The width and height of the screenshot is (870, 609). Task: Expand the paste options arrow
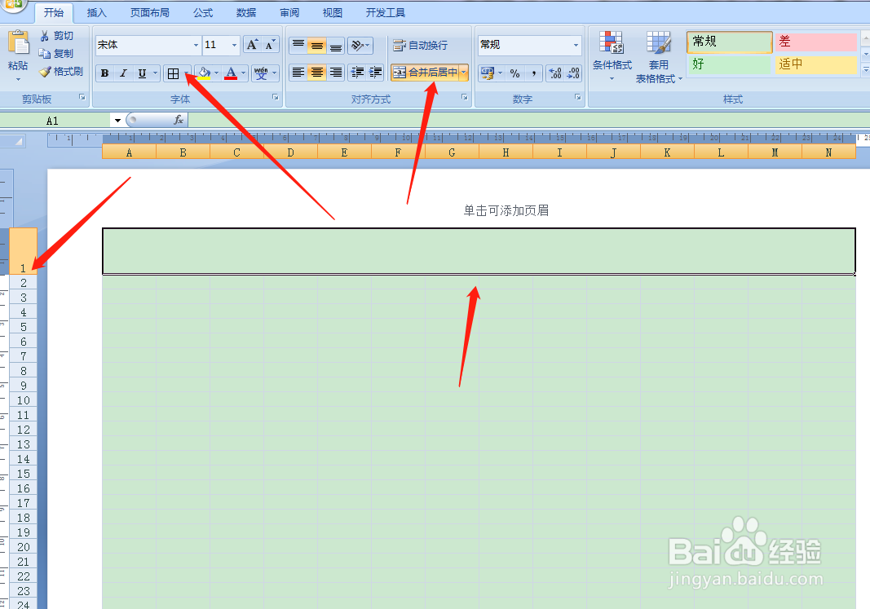coord(18,79)
